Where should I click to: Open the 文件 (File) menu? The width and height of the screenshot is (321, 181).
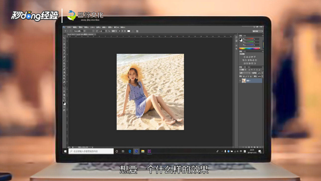[x=69, y=27]
